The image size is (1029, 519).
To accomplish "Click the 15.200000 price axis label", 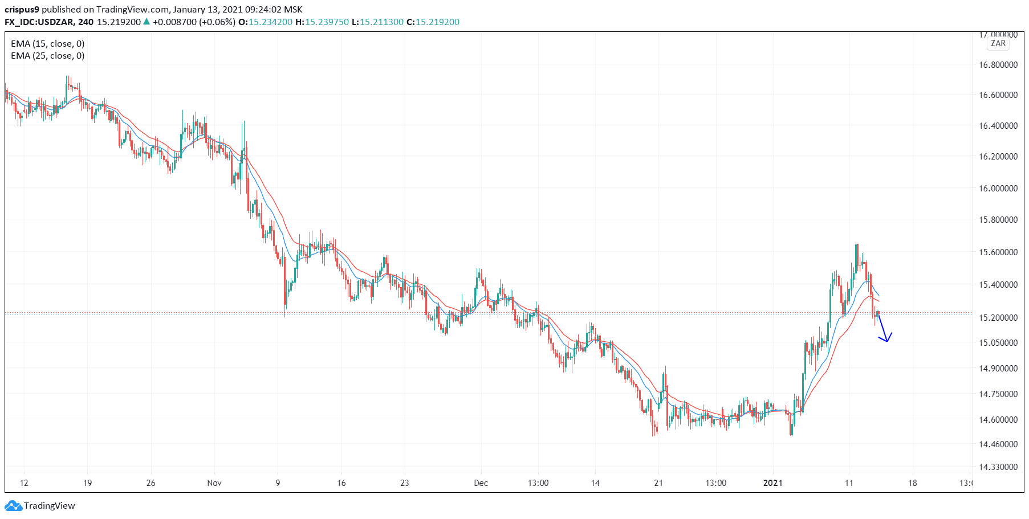I will (x=998, y=318).
